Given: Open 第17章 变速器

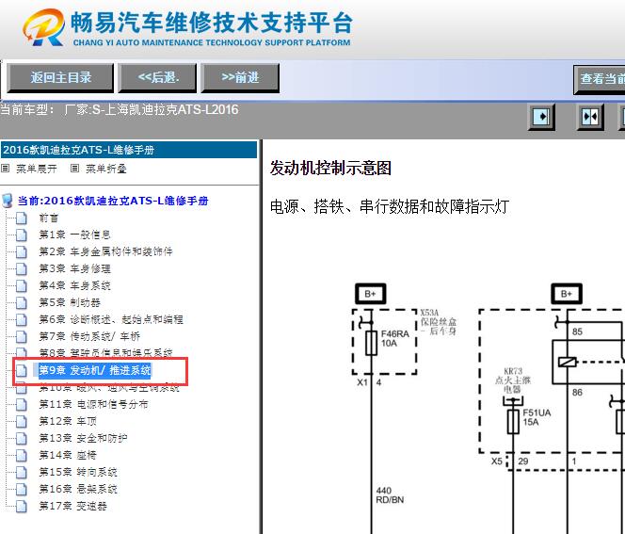Looking at the screenshot, I should 72,506.
